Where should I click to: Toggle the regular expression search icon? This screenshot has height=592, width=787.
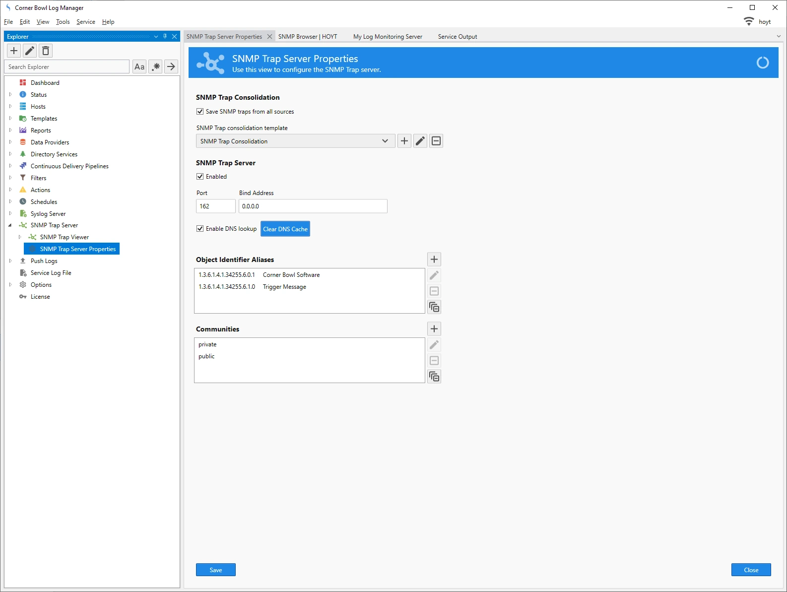coord(156,66)
